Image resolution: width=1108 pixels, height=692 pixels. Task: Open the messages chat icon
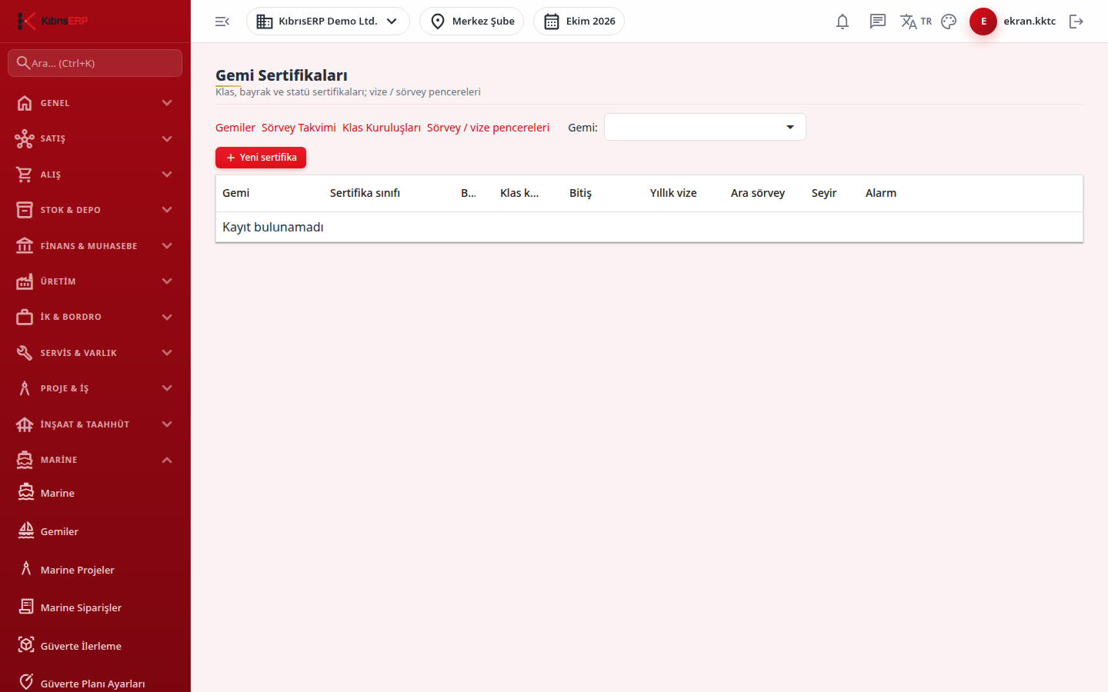(878, 22)
